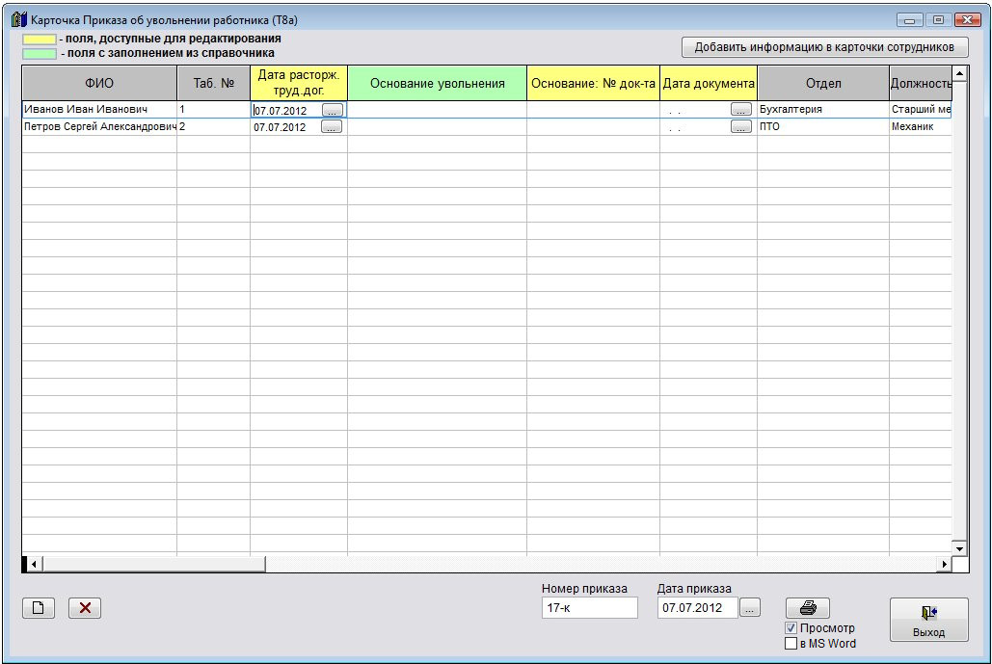Minimize the Карточка Приказа window
Viewport: 992px width, 664px height.
(909, 20)
